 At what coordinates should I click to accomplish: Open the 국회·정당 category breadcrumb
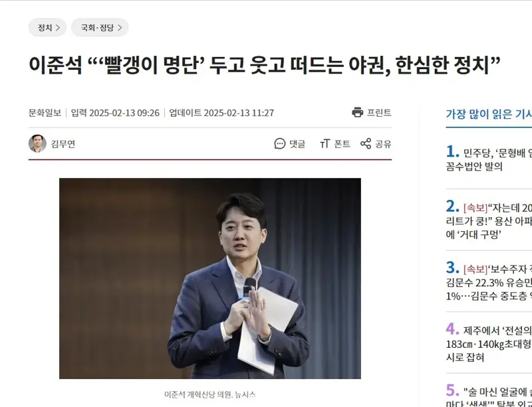100,27
